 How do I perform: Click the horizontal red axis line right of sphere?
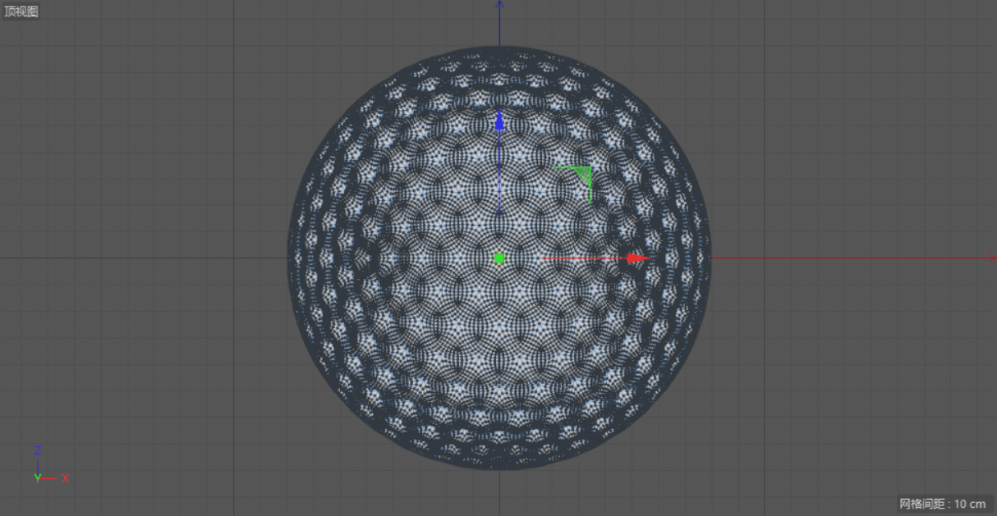pos(821,258)
